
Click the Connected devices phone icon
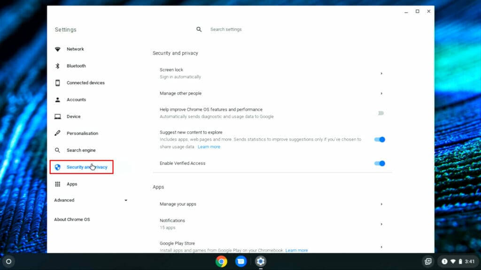click(57, 82)
